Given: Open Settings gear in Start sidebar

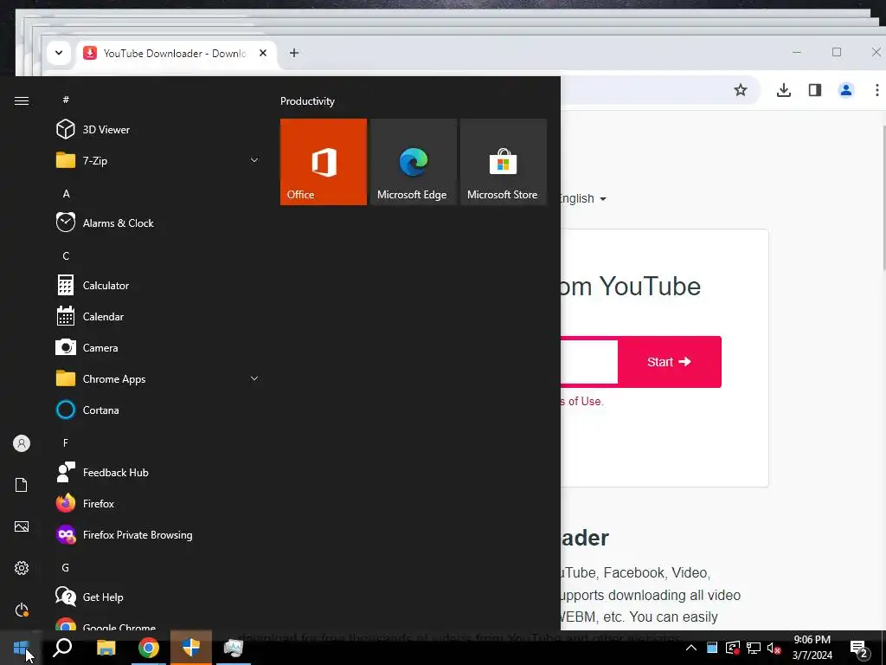Looking at the screenshot, I should [x=22, y=568].
